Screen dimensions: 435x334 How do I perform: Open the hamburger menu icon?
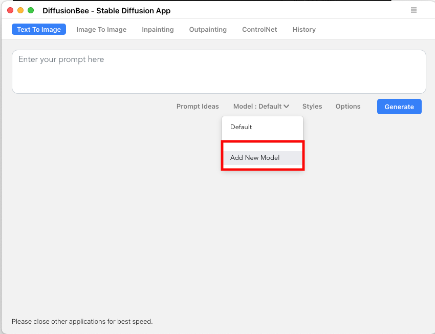click(x=414, y=10)
